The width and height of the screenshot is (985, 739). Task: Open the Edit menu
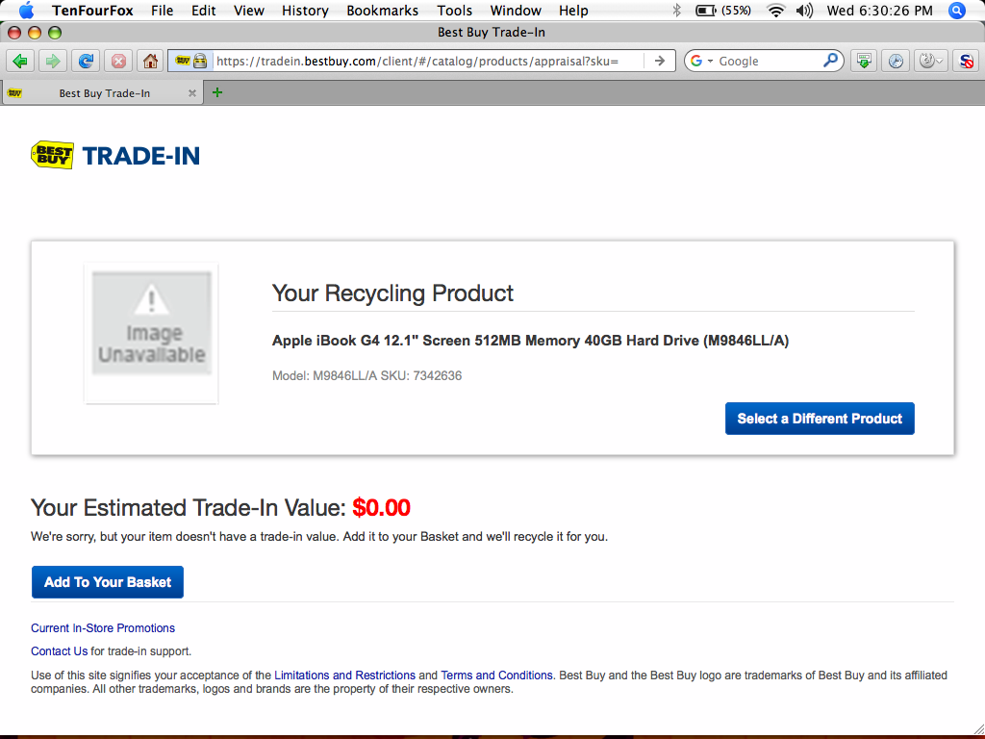(x=204, y=10)
